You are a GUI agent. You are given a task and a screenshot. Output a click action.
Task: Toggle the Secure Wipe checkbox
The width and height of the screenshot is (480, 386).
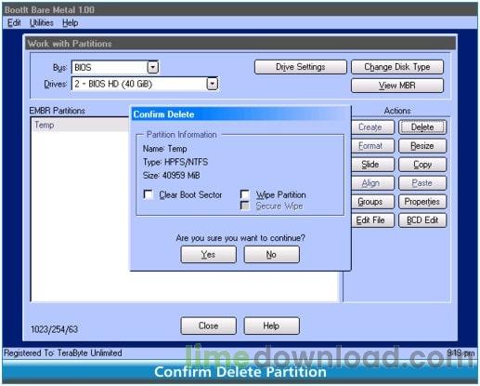coord(245,206)
